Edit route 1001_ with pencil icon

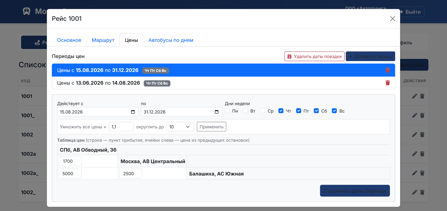click(x=415, y=115)
